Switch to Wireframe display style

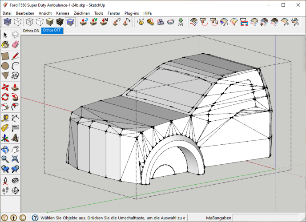pyautogui.click(x=30, y=22)
